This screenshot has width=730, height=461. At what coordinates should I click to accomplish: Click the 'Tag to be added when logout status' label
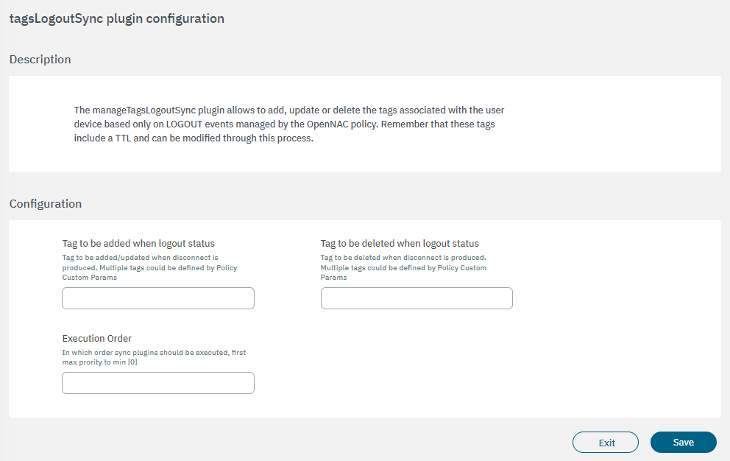pos(138,243)
